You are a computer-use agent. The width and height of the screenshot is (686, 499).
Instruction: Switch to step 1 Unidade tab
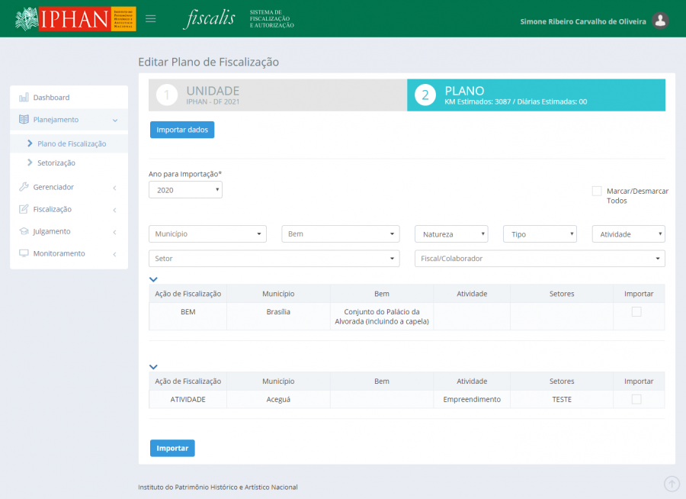[277, 95]
